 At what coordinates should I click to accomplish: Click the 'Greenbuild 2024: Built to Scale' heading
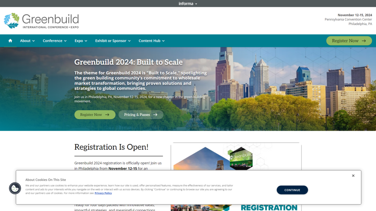pyautogui.click(x=128, y=62)
